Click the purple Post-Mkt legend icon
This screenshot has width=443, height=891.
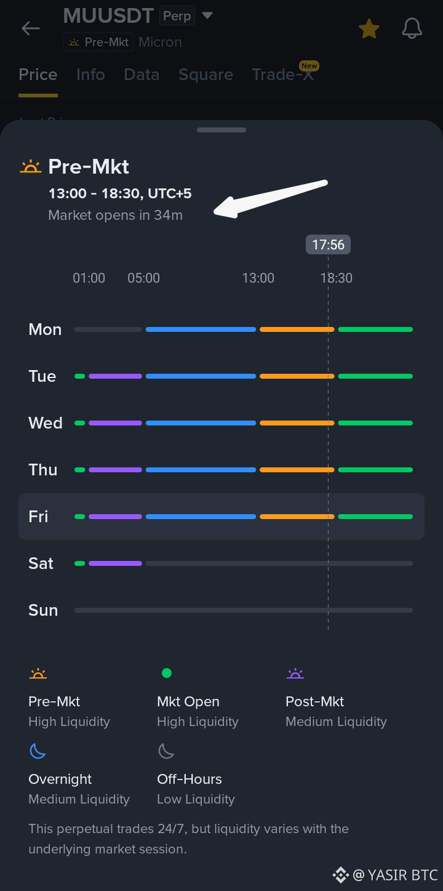click(295, 674)
